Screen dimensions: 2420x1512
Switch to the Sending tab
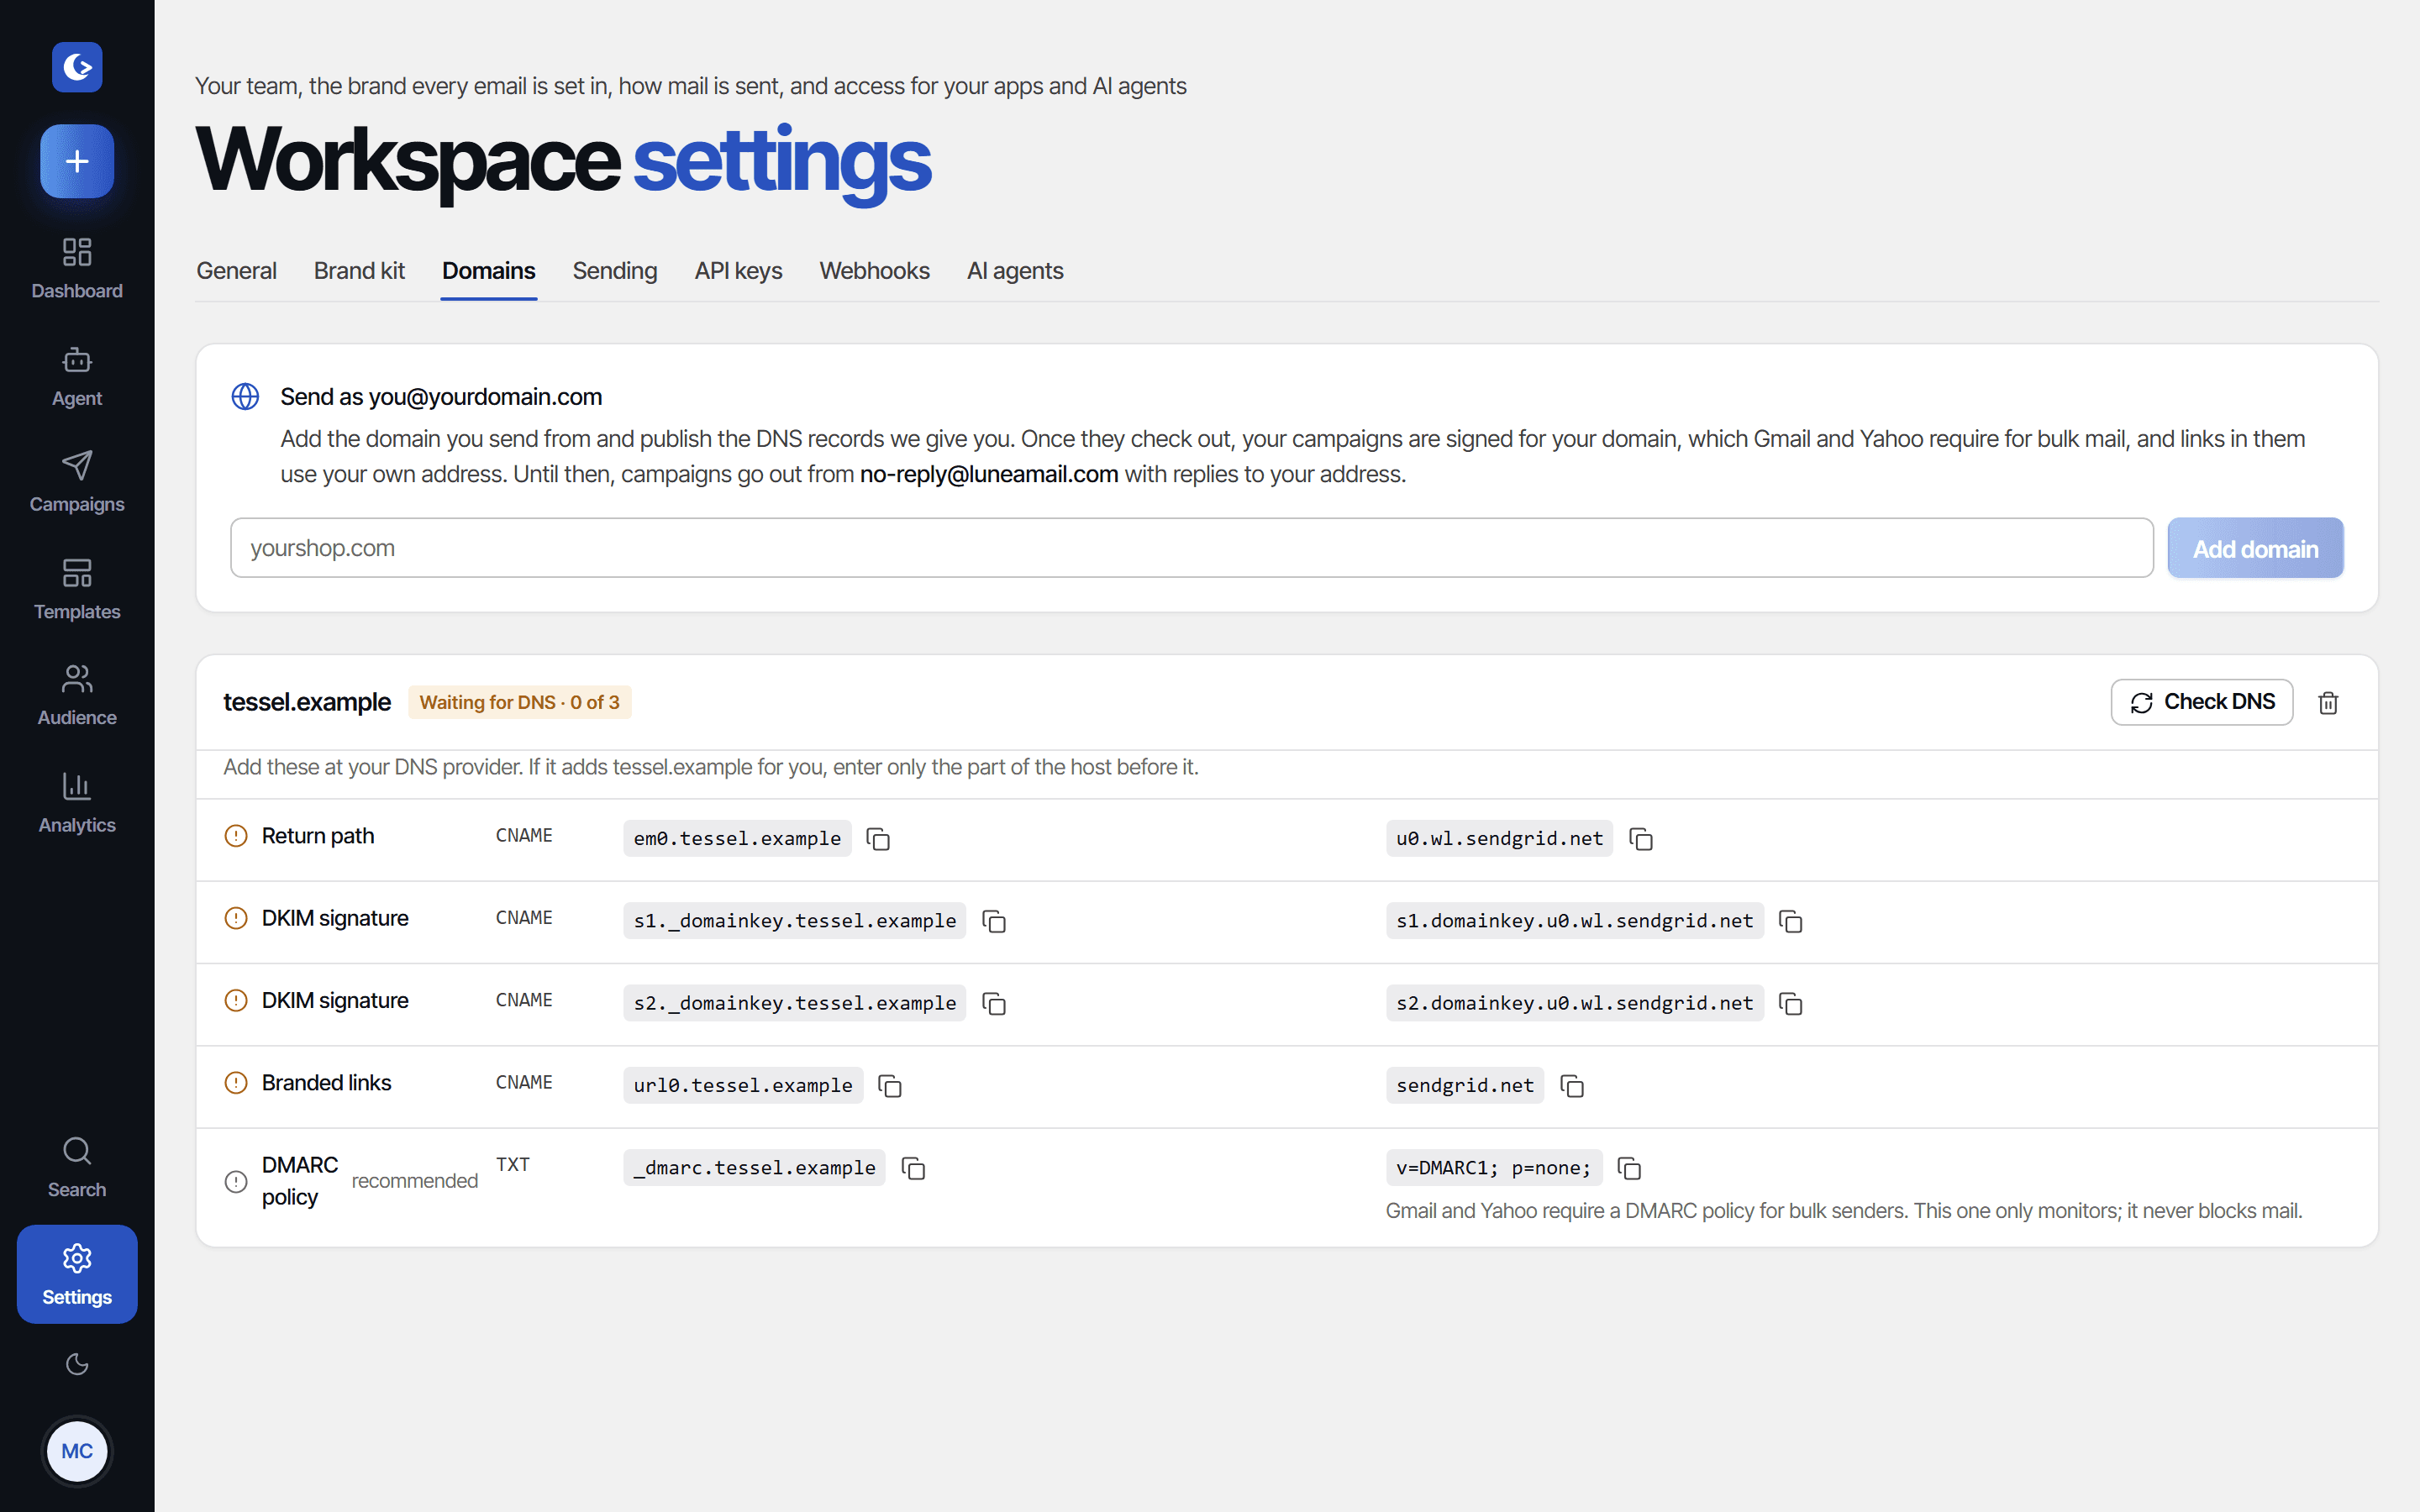(614, 271)
